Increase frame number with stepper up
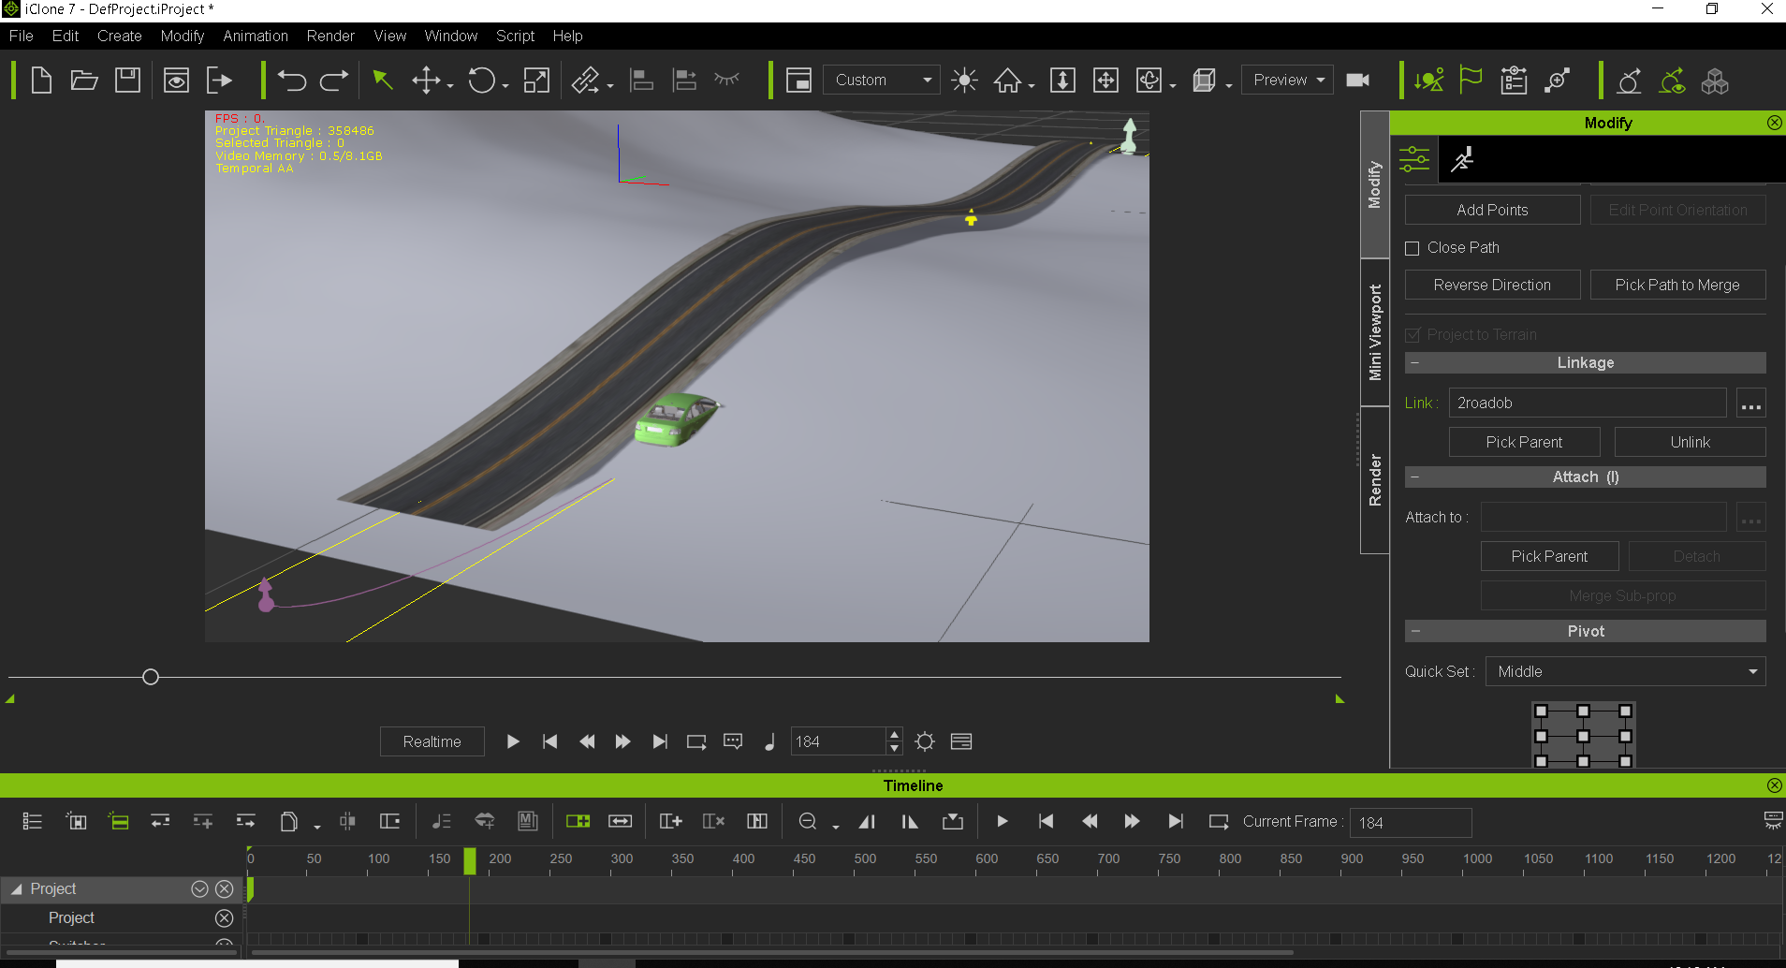This screenshot has width=1786, height=968. 894,735
